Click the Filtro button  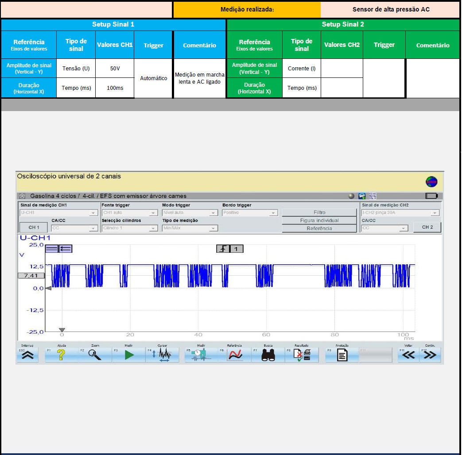point(319,212)
